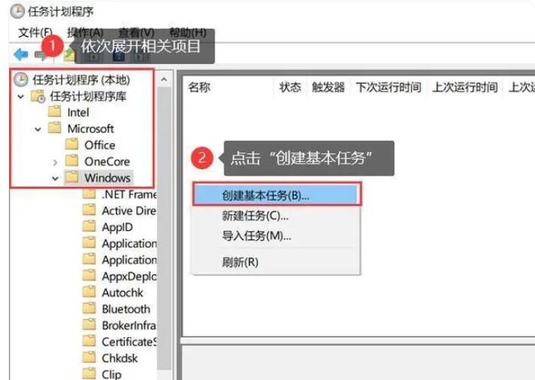
Task: Select the Chkdsk folder icon
Action: [x=90, y=357]
